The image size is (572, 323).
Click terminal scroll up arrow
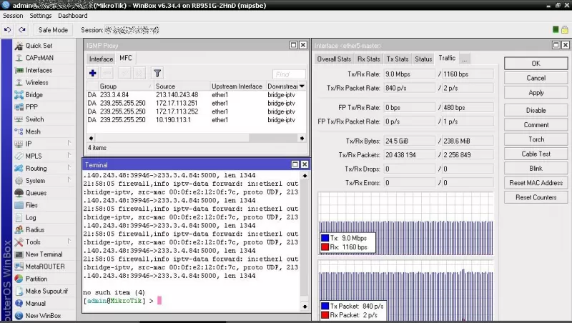coord(305,176)
